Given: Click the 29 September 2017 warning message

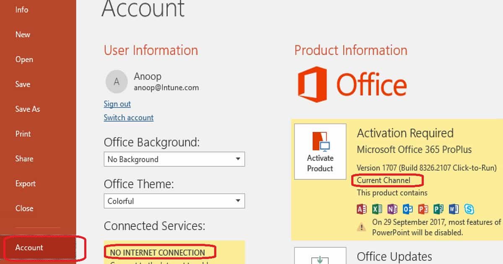Looking at the screenshot, I should 437,227.
